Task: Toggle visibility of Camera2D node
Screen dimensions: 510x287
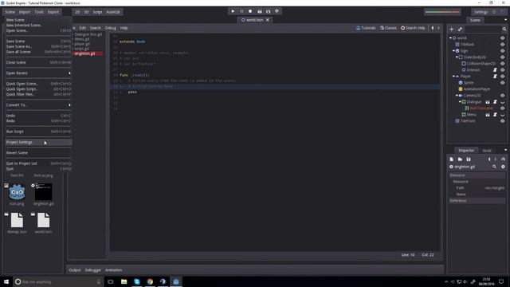Action: click(503, 96)
